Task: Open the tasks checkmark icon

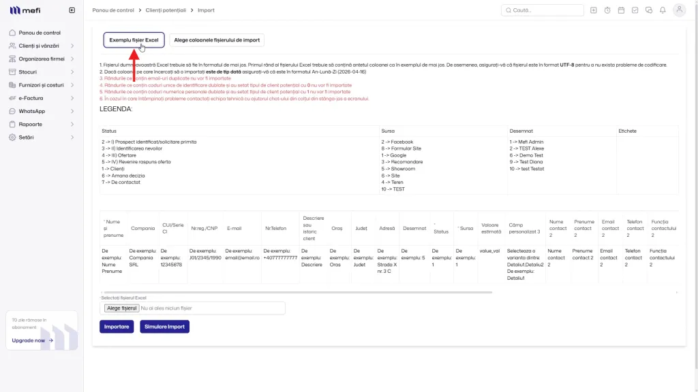Action: [x=635, y=10]
